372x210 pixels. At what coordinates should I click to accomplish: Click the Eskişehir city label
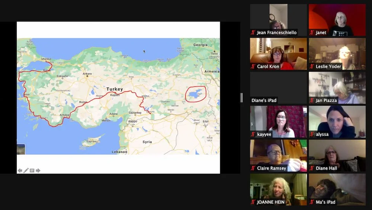pyautogui.click(x=62, y=76)
